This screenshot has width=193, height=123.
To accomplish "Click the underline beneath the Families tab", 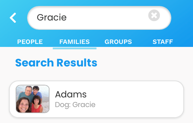I will [x=74, y=48].
